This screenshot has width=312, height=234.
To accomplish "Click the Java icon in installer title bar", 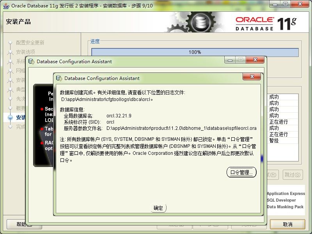I will (6, 6).
